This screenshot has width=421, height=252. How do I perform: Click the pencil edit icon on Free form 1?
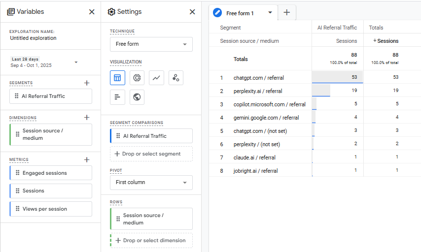click(217, 13)
